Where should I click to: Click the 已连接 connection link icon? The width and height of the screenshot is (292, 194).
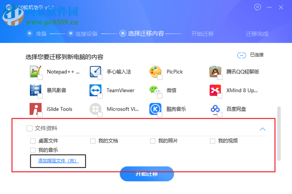241,55
